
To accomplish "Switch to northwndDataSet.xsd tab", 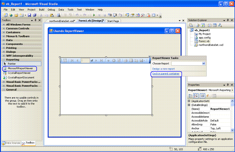I will pyautogui.click(x=62, y=21).
